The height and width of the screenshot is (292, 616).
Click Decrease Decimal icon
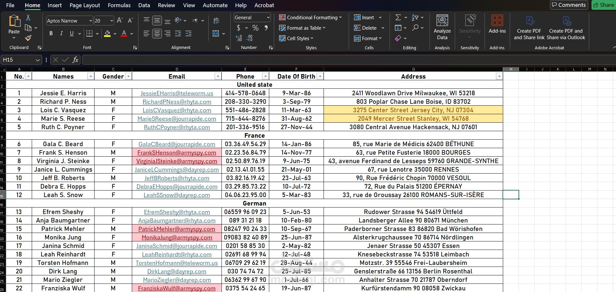click(249, 38)
